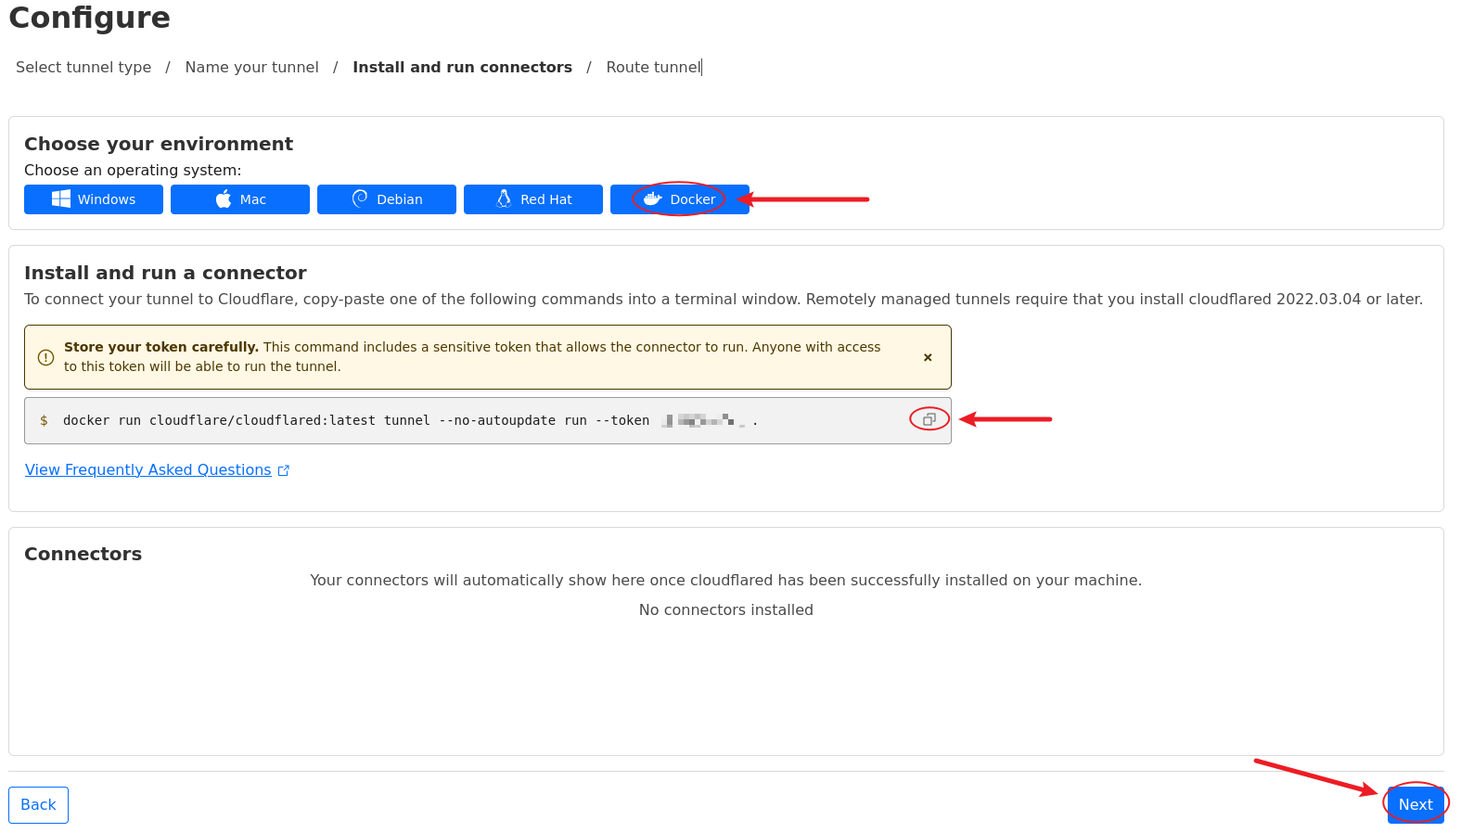Screen dimensions: 1461x833
Task: Click the warning exclamation icon in alert
Action: coord(45,357)
